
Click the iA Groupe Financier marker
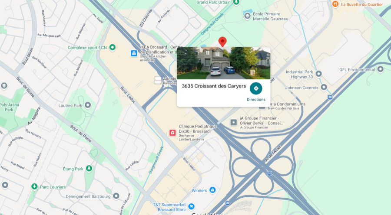coord(233,122)
